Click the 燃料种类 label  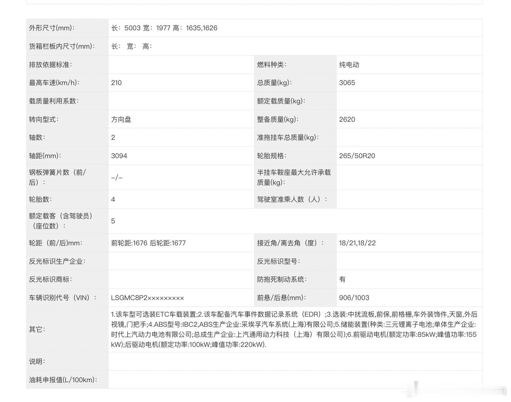tap(272, 65)
